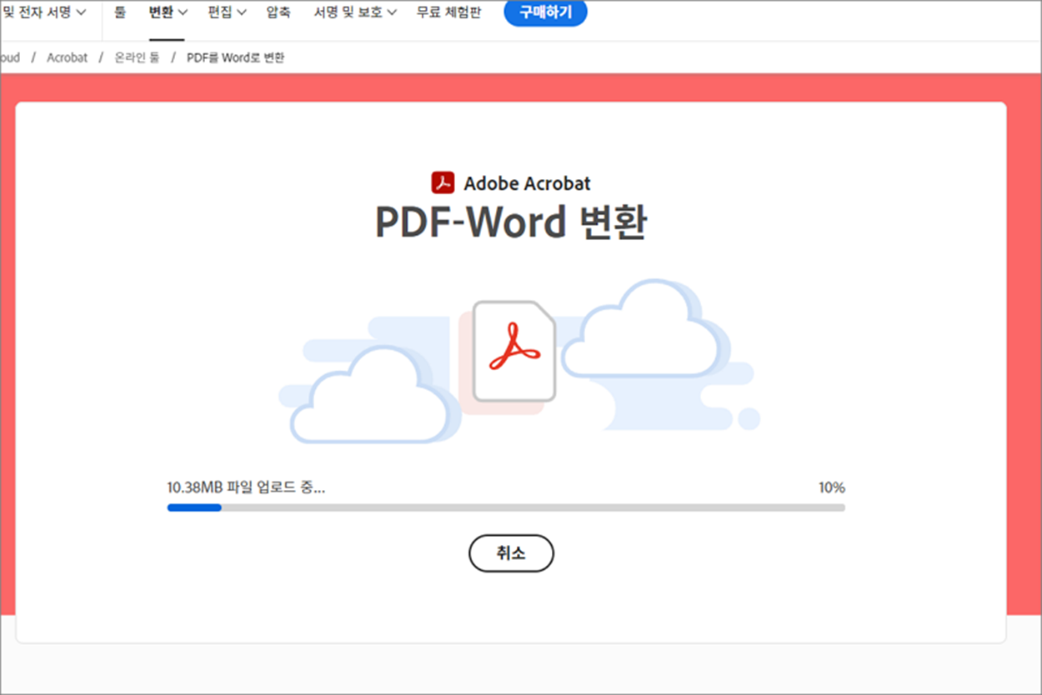Expand the 전자 서명 dropdown menu
This screenshot has width=1042, height=695.
tap(43, 12)
